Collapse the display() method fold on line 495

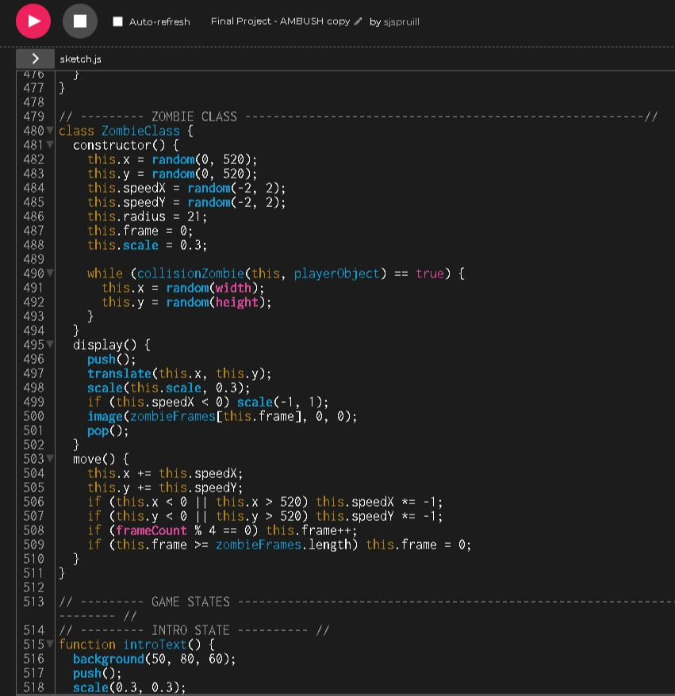(49, 345)
